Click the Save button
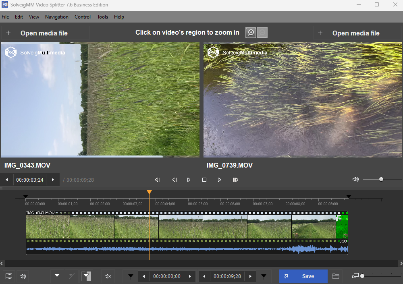The width and height of the screenshot is (403, 284). (x=303, y=276)
